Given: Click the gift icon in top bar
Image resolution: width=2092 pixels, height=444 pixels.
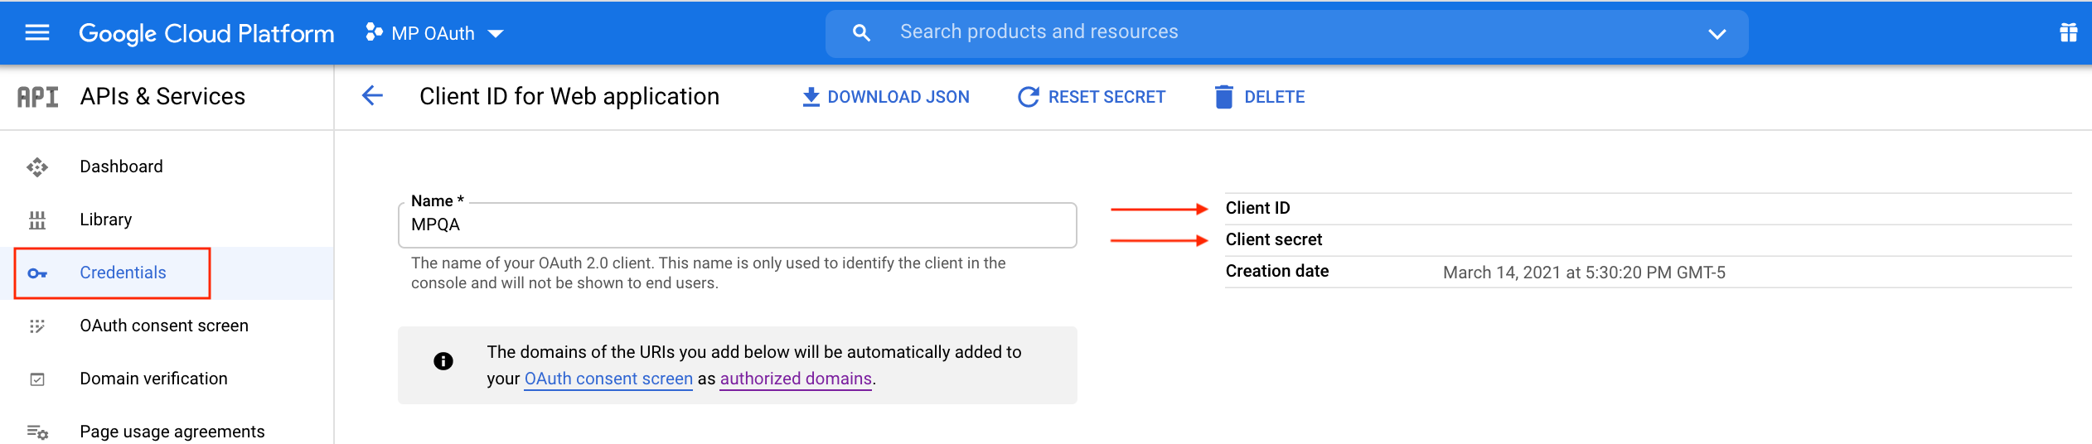Looking at the screenshot, I should [x=2069, y=33].
